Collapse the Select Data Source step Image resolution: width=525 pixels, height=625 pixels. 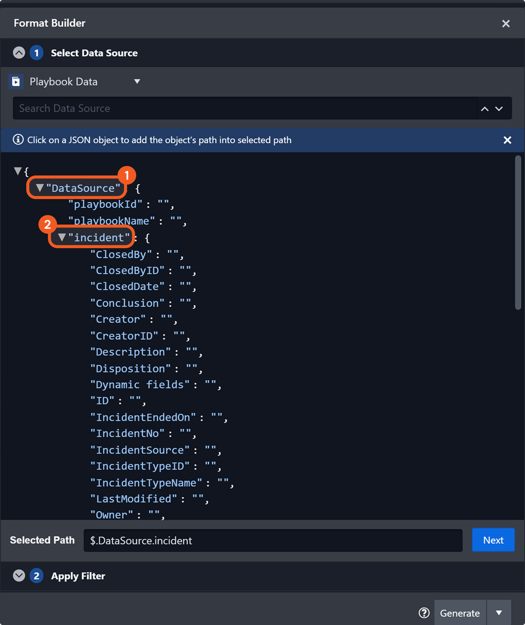pos(19,53)
